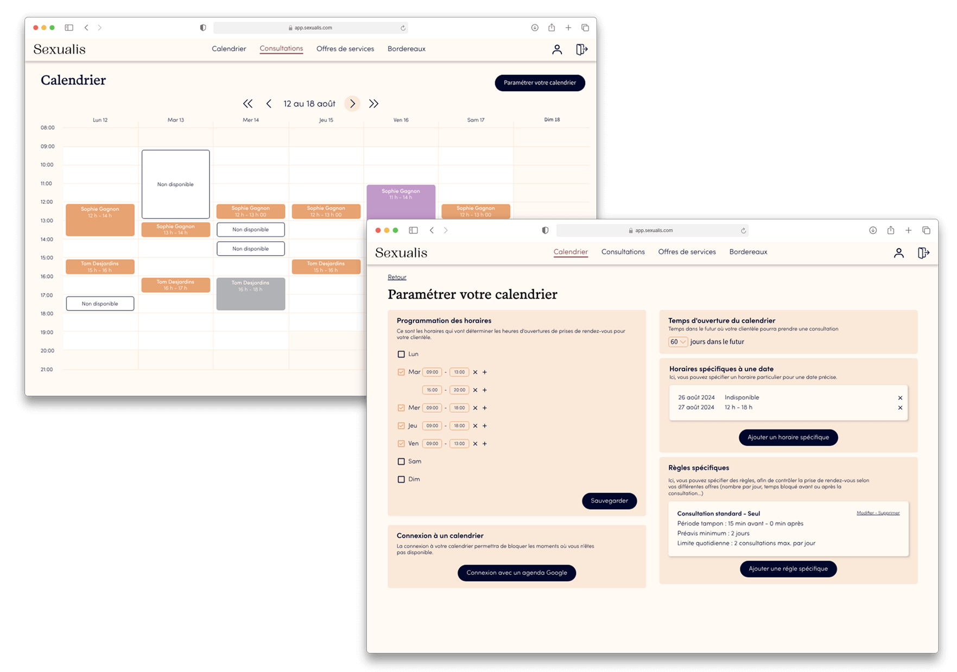Go to next week arrow

[352, 104]
